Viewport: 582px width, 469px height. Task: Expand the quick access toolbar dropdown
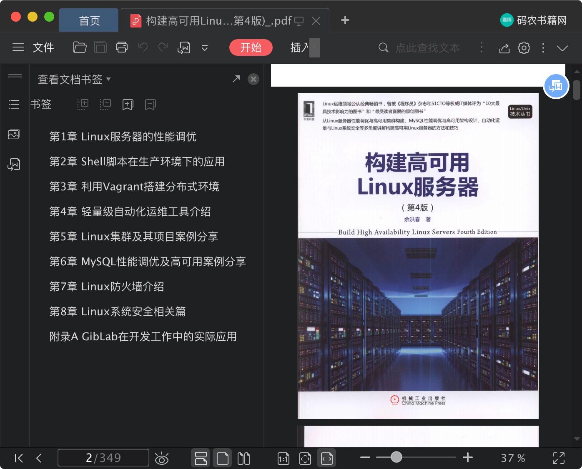205,48
